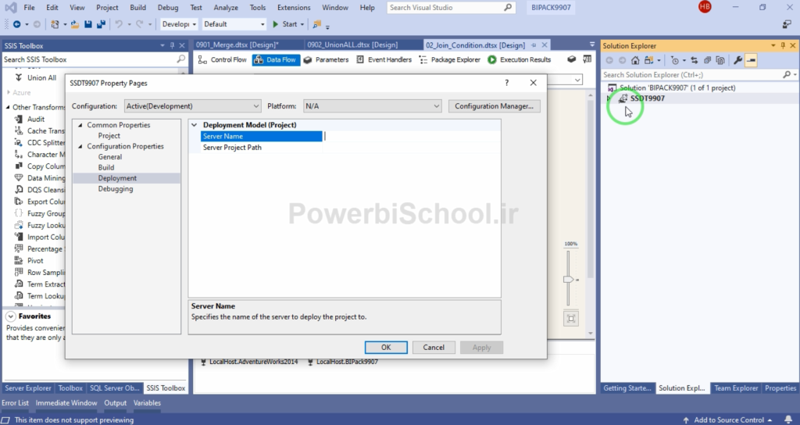
Task: Click the Data Mining transform icon
Action: coord(20,178)
